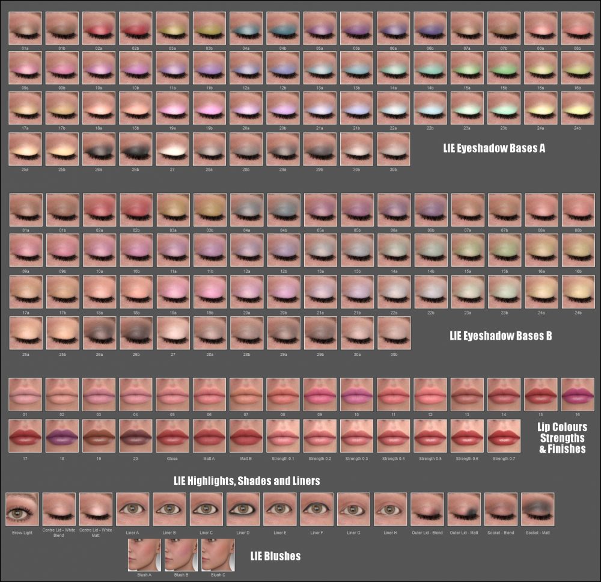Apply Blush C option
Viewport: 601px width, 582px height.
[x=218, y=556]
